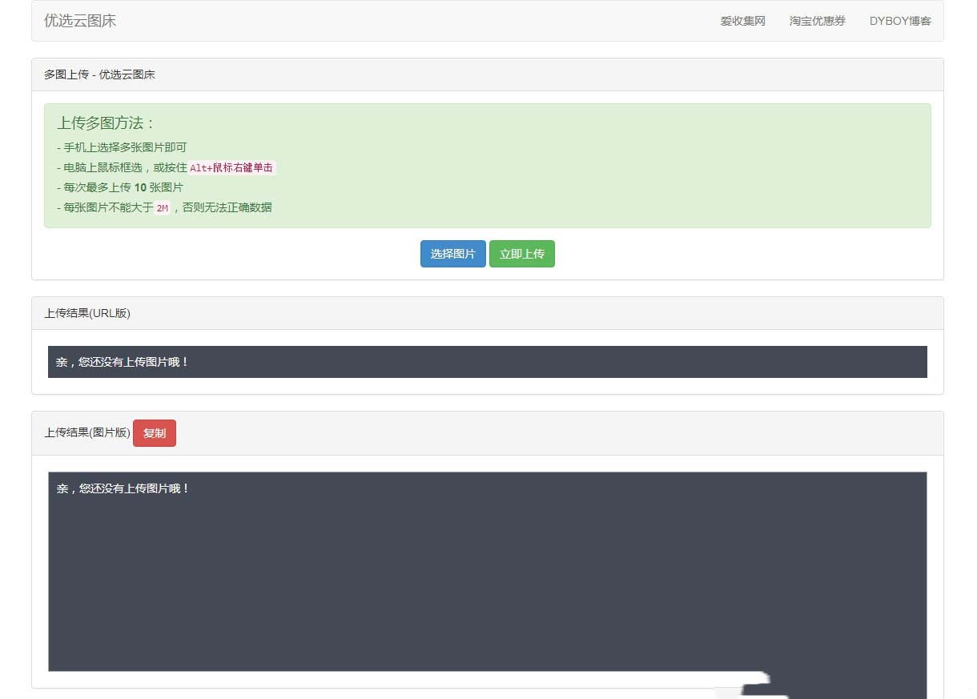
Task: Click the Alt+鼠标右键单击 code snippet
Action: (231, 168)
